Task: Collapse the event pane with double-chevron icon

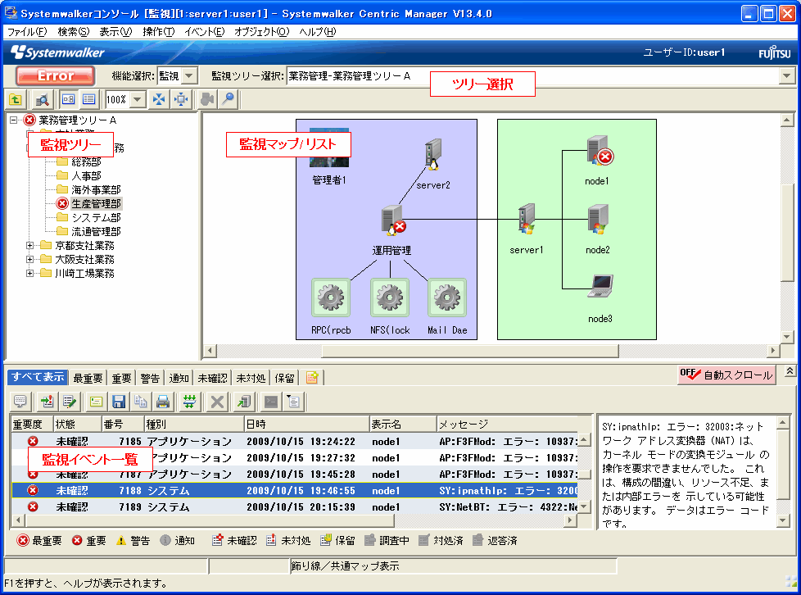Action: pyautogui.click(x=790, y=371)
